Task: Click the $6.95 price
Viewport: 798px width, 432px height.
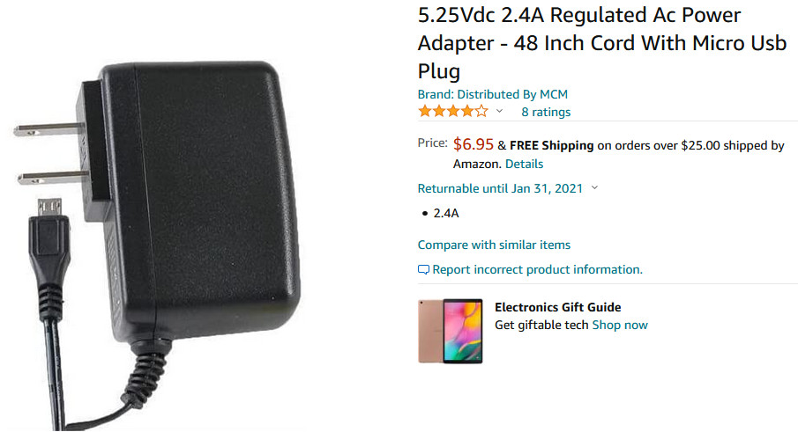Action: 474,144
